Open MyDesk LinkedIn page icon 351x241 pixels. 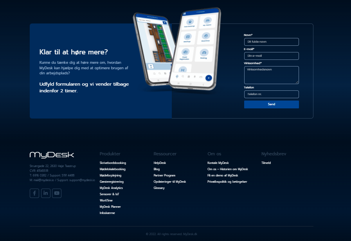point(46,193)
